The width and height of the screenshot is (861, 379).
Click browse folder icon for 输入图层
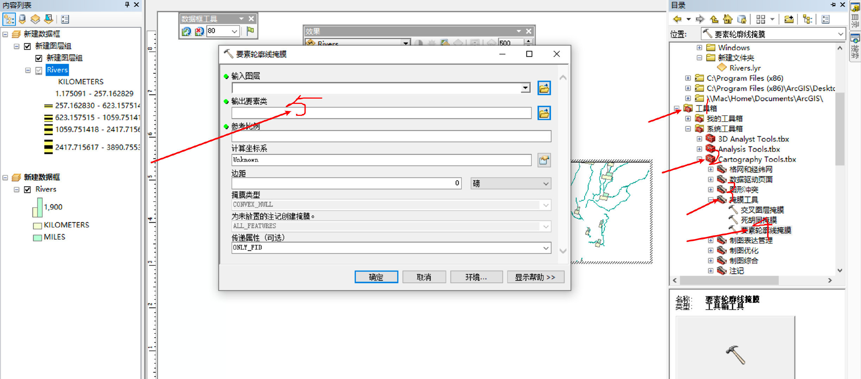point(544,88)
